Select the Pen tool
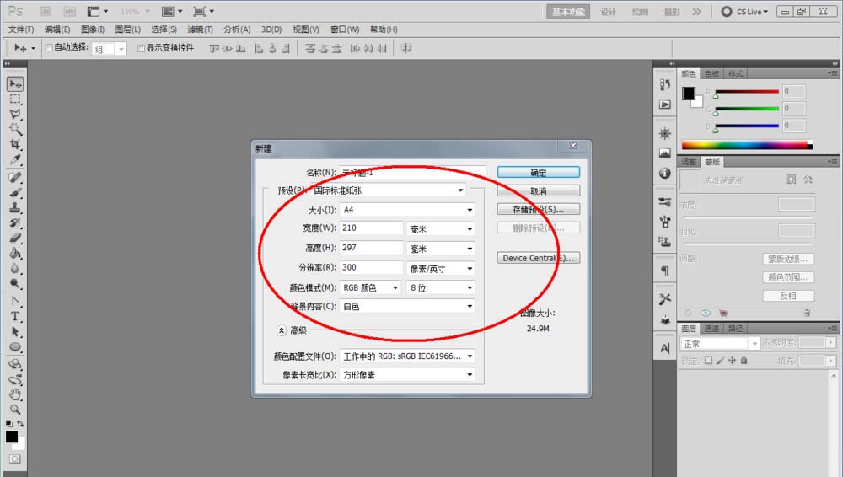Viewport: 843px width, 477px height. tap(15, 301)
